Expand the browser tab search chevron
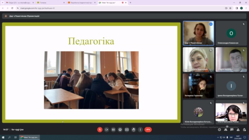The width and height of the screenshot is (249, 140). (x=2, y=3)
